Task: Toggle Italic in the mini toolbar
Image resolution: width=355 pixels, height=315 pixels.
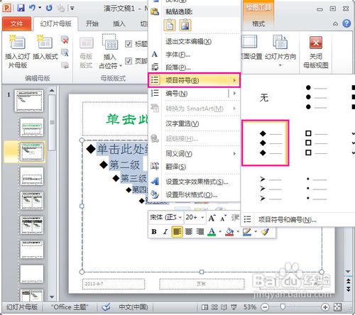Action: tap(165, 231)
